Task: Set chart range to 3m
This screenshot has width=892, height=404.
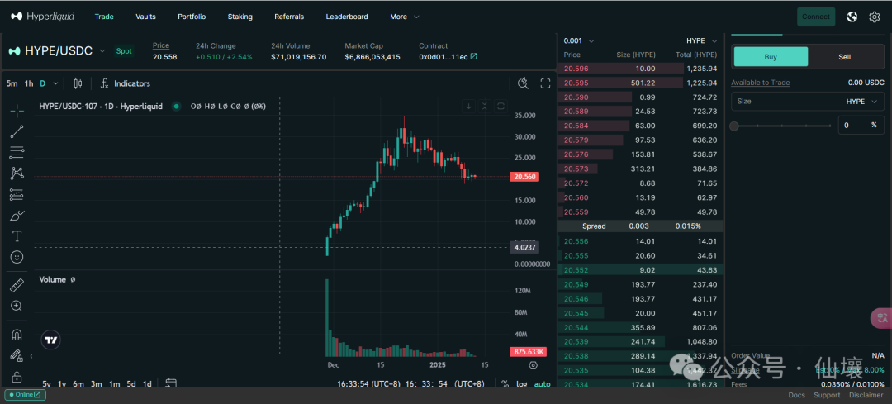Action: coord(96,384)
